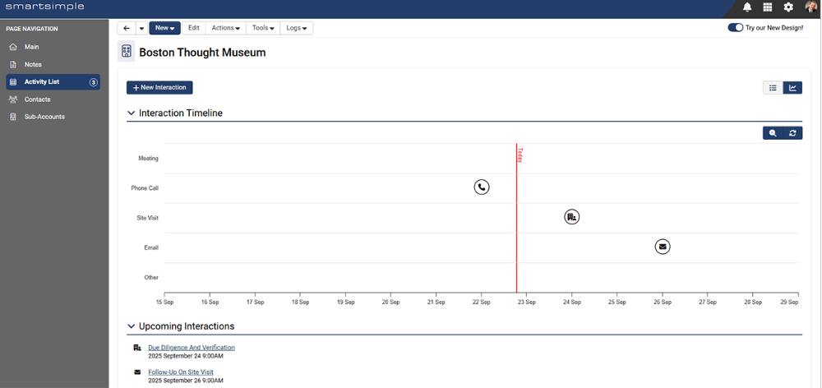This screenshot has height=388, width=822.
Task: Open Follow-Up On Site Visit link
Action: 181,372
